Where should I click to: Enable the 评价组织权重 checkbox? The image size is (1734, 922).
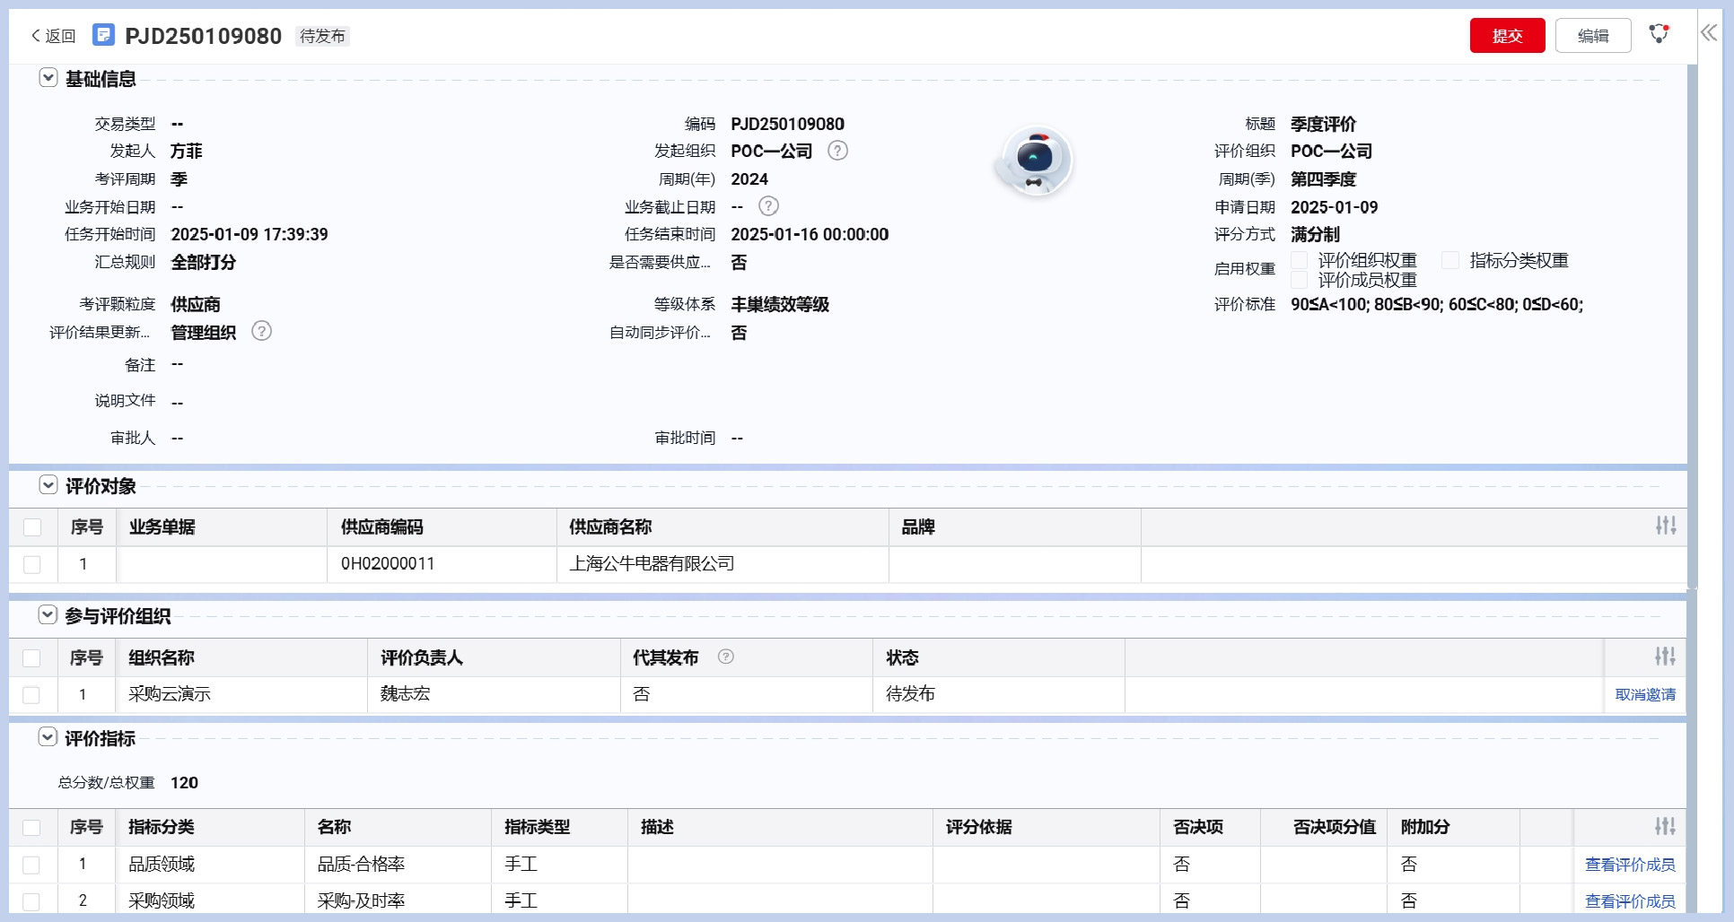[1299, 260]
